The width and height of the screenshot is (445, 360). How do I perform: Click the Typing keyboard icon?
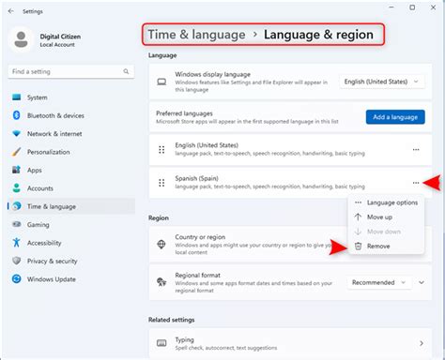[x=161, y=343]
